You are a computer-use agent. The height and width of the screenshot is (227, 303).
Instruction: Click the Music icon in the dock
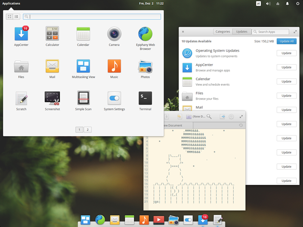click(x=144, y=220)
